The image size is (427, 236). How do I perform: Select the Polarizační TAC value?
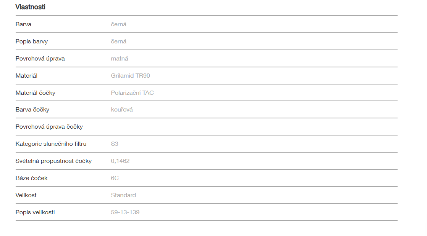[x=132, y=93]
